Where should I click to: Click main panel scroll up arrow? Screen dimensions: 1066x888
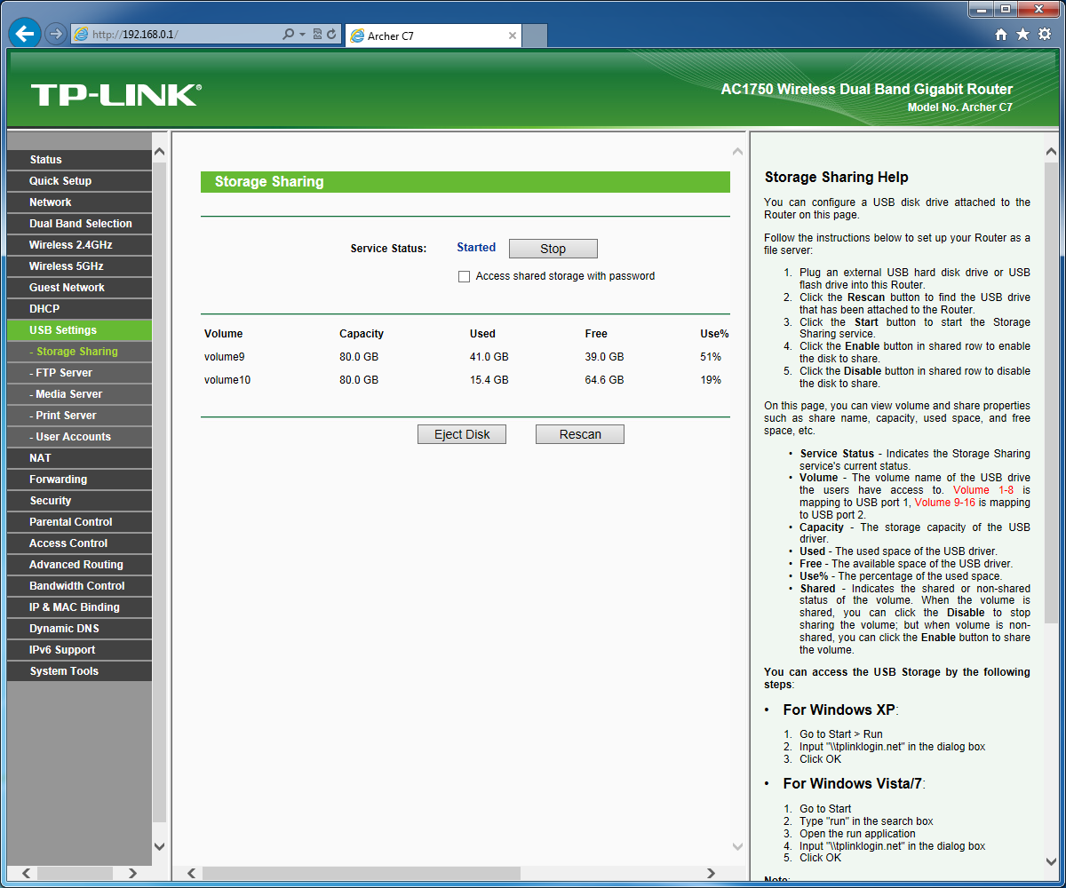[737, 152]
